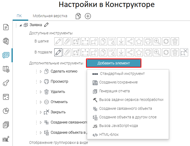This screenshot has height=146, width=190.
Task: Switch to the Мобильная верстка tab
Action: tap(50, 16)
